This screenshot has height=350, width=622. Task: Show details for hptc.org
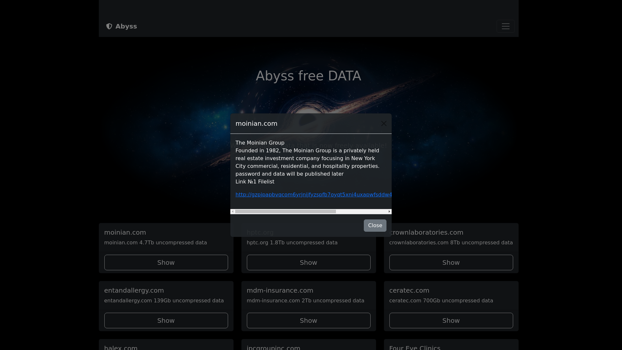(308, 262)
